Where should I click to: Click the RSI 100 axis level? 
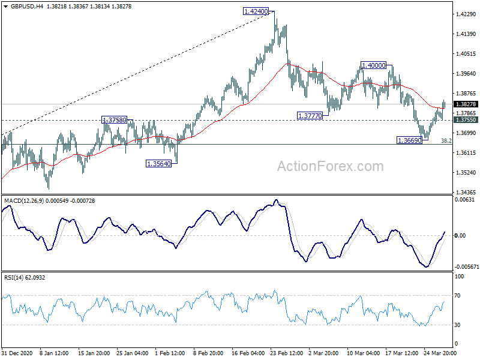pos(459,277)
